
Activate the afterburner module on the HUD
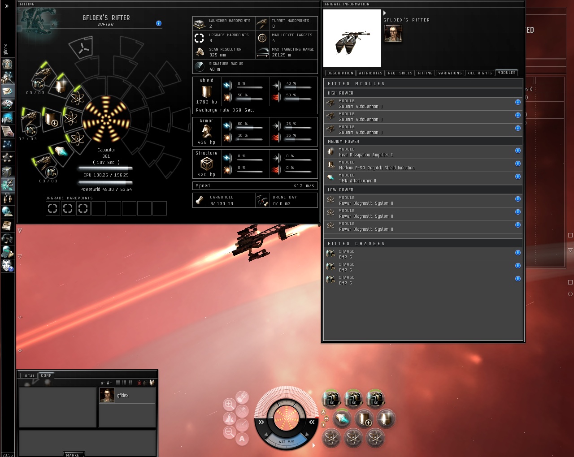click(x=343, y=418)
